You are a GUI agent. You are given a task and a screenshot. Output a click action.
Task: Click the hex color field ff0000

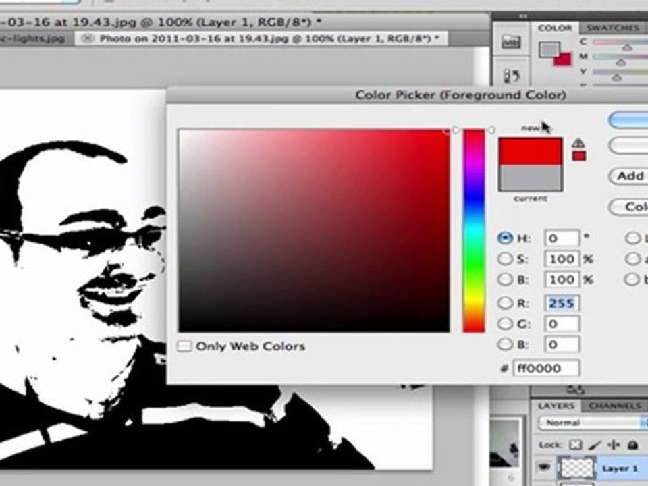546,368
